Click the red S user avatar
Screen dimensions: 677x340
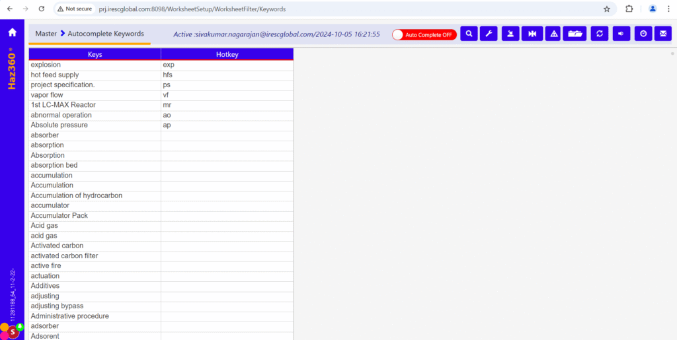point(13,332)
